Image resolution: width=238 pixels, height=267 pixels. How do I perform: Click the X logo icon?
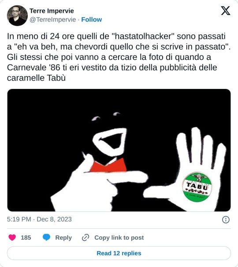point(226,11)
